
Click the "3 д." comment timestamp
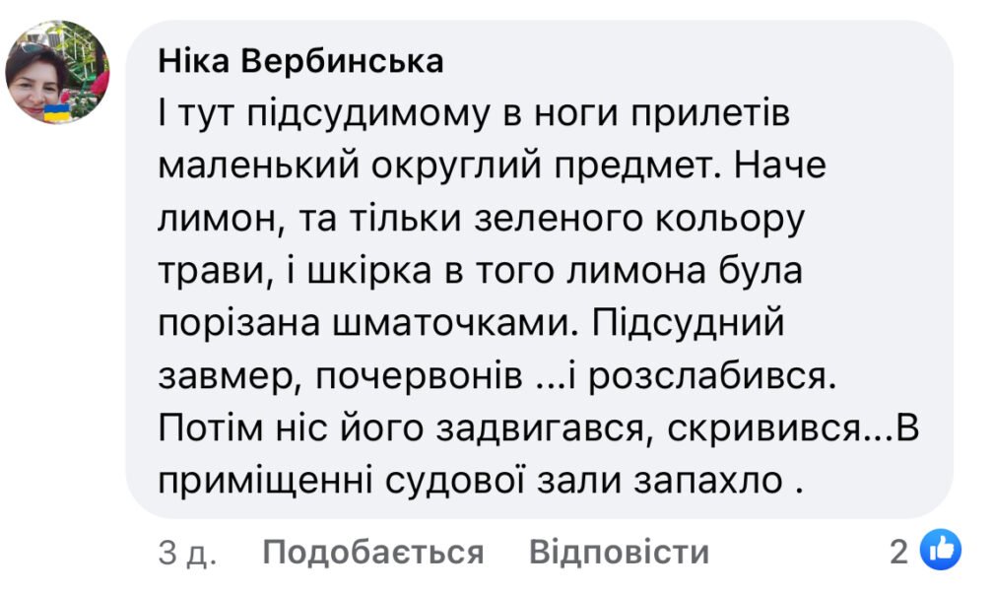[187, 553]
